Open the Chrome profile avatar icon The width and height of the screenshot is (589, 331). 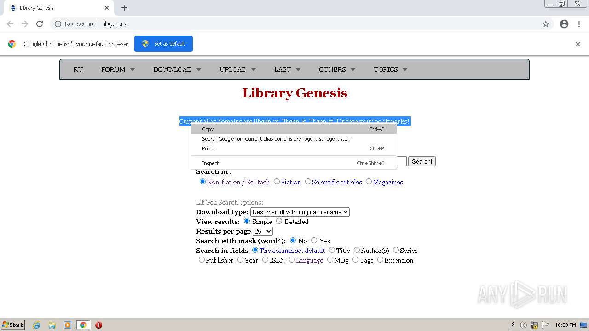point(564,24)
